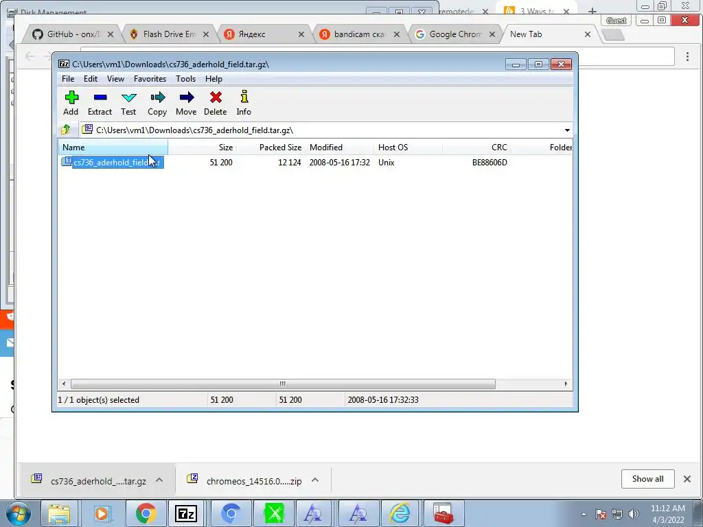
Task: Open Windows Explorer from the taskbar
Action: point(59,513)
